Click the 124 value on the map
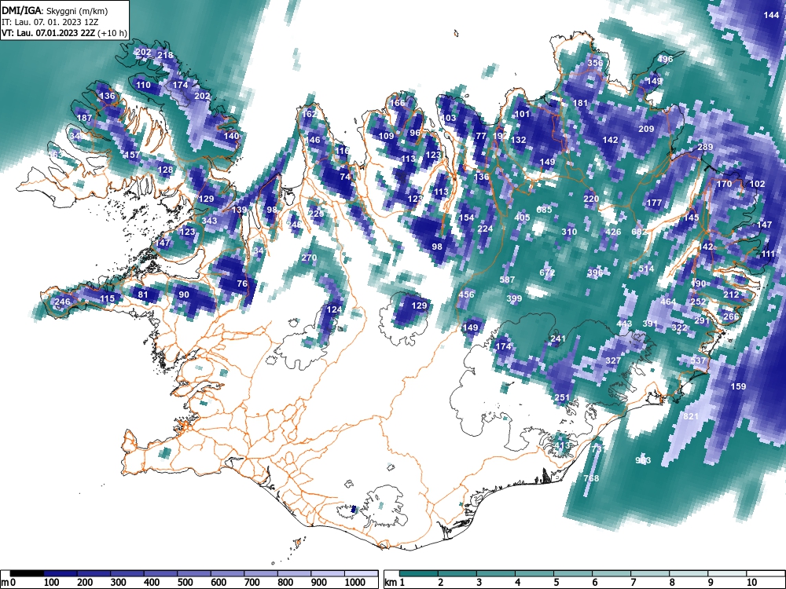Viewport: 786px width, 589px height. 334,309
